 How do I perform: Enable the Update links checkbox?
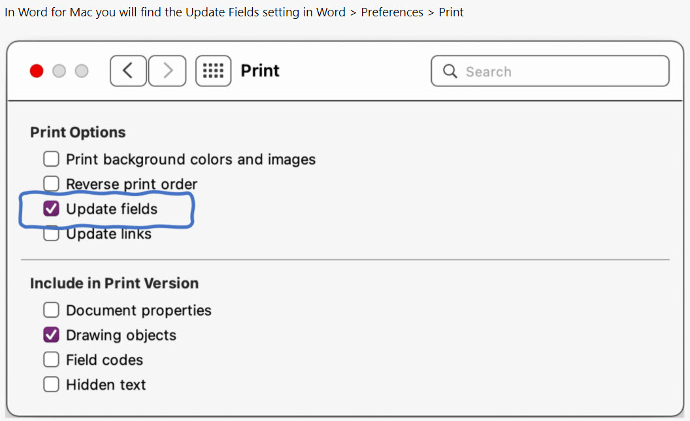tap(51, 234)
